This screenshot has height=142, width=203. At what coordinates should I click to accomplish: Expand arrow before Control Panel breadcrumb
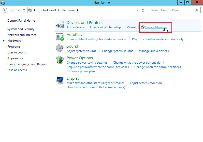(x=35, y=10)
